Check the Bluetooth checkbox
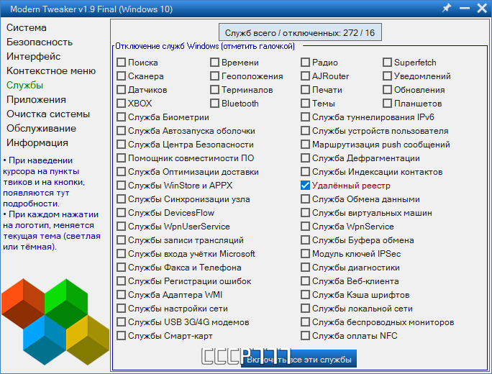Viewport: 492px width, 374px height. point(214,104)
